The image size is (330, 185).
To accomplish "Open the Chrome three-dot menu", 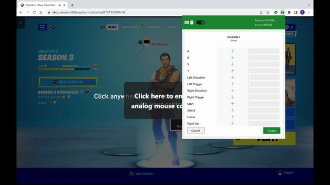I will 309,12.
